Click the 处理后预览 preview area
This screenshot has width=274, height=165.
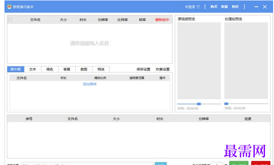tap(246, 61)
